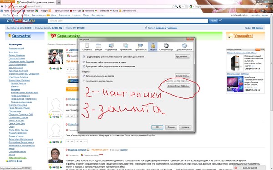Screen dimensions: 273x170
Task: Open the Компьютеры, Интернет category
Action: click(x=19, y=80)
